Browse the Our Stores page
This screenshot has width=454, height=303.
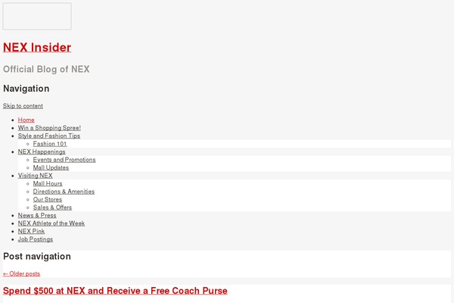48,199
